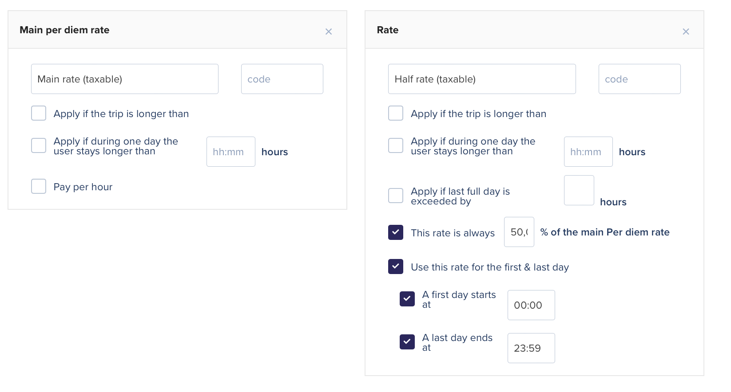731x392 pixels.
Task: Close the Rate panel
Action: click(x=686, y=31)
